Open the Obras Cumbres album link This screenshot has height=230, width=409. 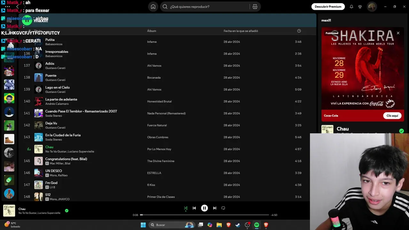[158, 137]
